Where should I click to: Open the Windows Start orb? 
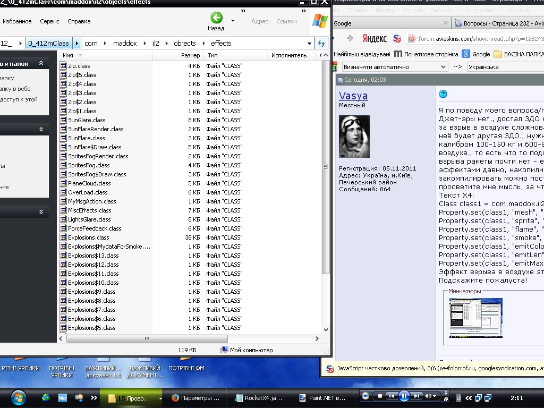[18, 397]
